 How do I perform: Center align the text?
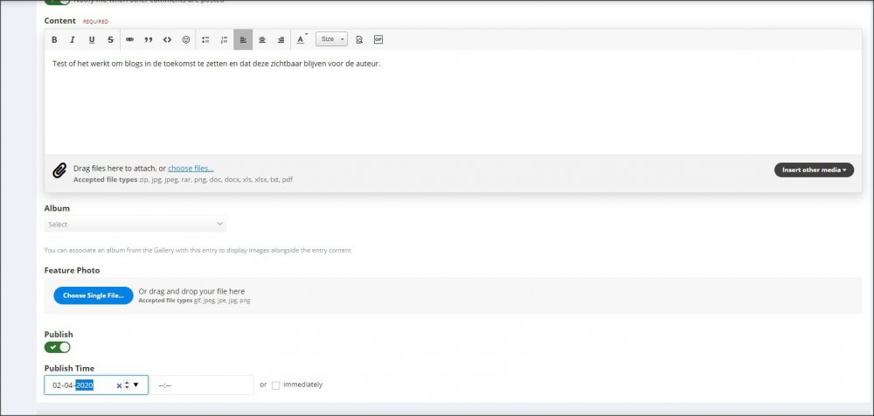coord(261,39)
